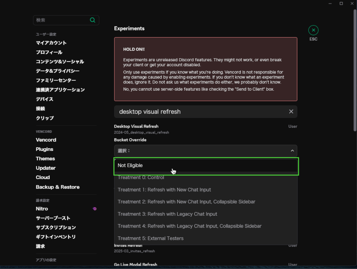Open 請求 settings
The height and width of the screenshot is (269, 357).
[x=40, y=246]
